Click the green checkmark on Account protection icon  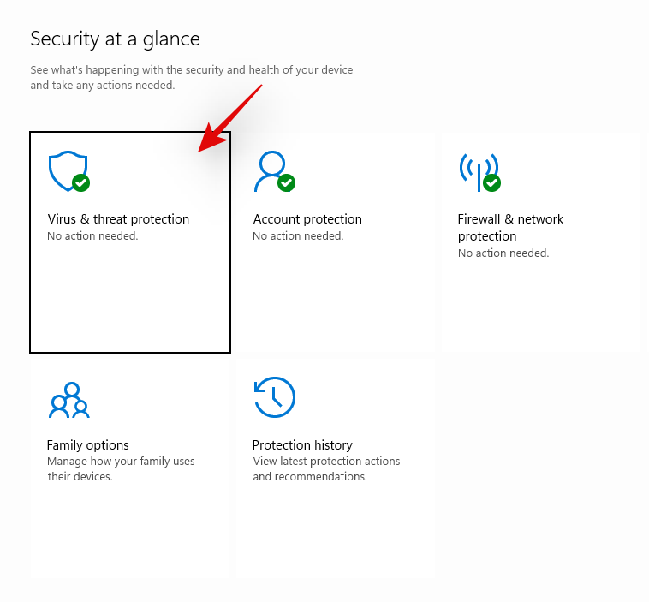pos(287,182)
